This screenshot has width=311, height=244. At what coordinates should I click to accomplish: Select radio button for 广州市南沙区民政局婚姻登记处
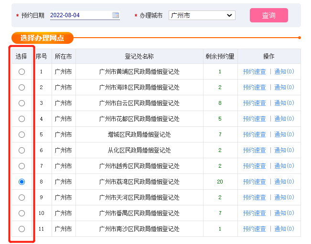point(21,229)
